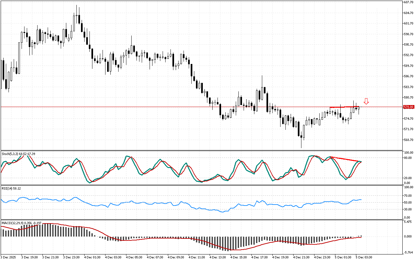This screenshot has height=261, width=418.
Task: Click the 568.70 price scale label
Action: tap(409, 140)
